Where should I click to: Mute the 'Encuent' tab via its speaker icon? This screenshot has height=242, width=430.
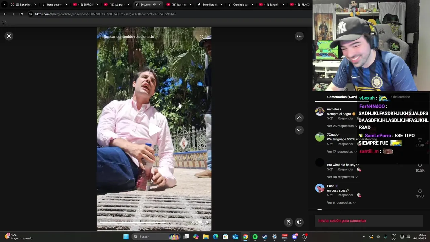coord(154,5)
